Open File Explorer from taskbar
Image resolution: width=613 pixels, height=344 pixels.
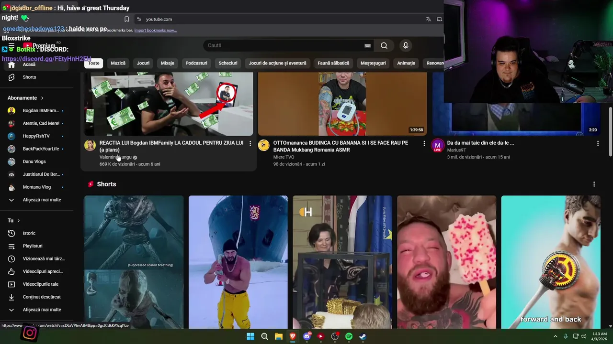(x=279, y=336)
